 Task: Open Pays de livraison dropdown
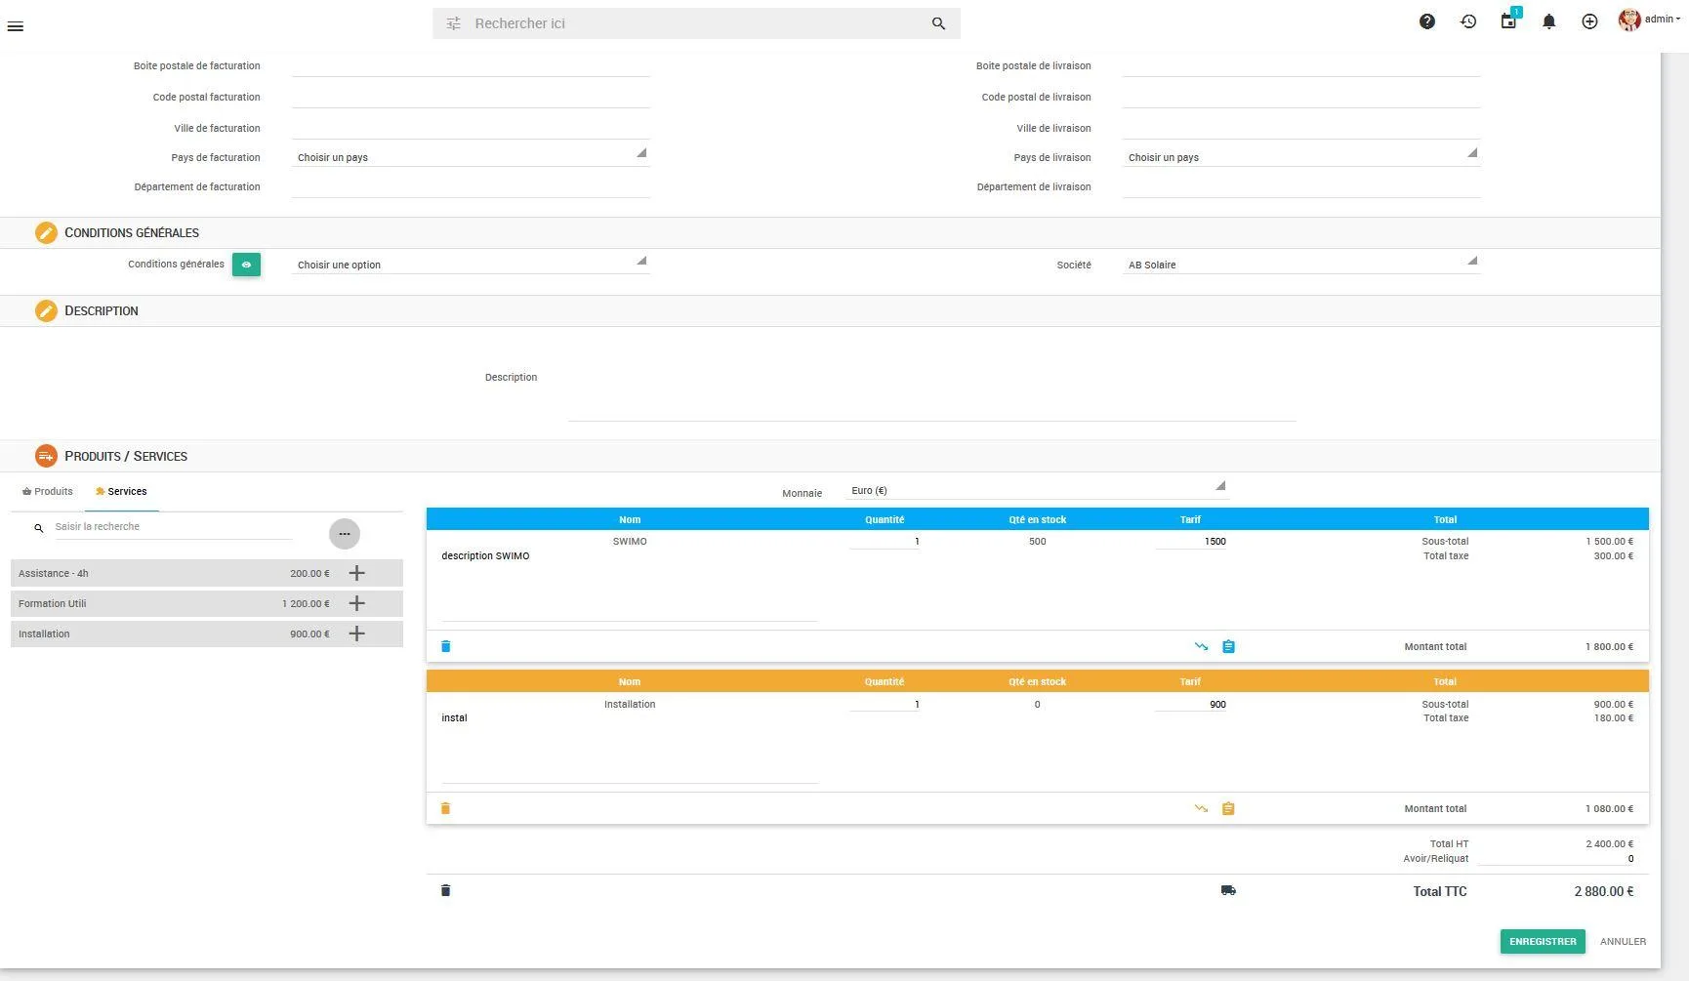(x=1301, y=157)
